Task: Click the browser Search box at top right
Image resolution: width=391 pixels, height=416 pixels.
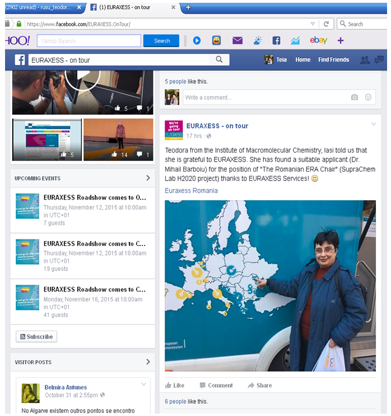Action: 363,24
